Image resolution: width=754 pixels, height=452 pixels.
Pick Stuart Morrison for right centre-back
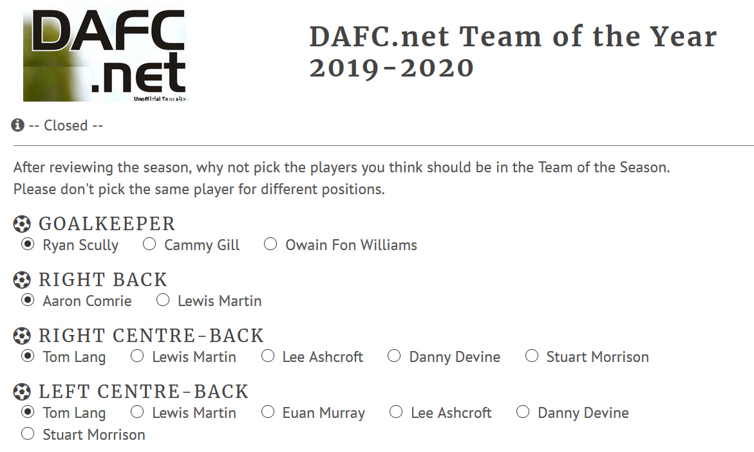point(532,356)
